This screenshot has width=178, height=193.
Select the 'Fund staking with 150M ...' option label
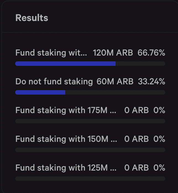coord(66,139)
